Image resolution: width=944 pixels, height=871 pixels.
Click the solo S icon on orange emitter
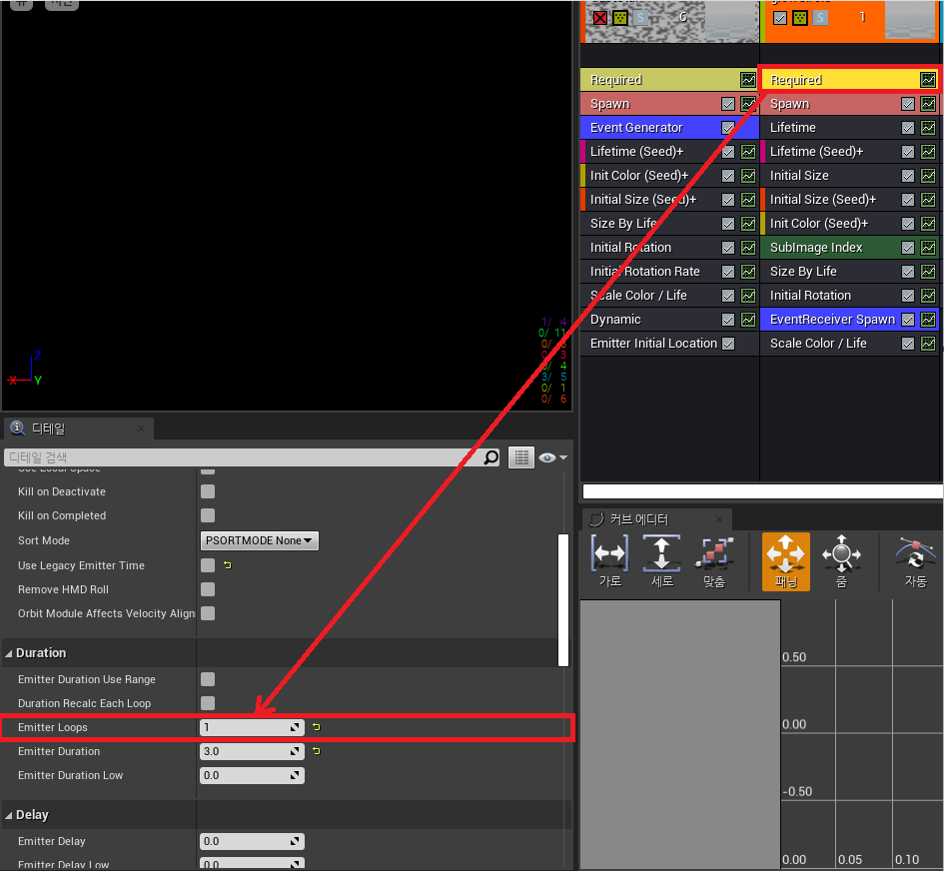(x=819, y=17)
